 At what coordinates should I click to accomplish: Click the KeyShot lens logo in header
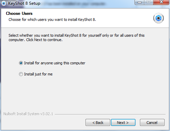tap(159, 18)
